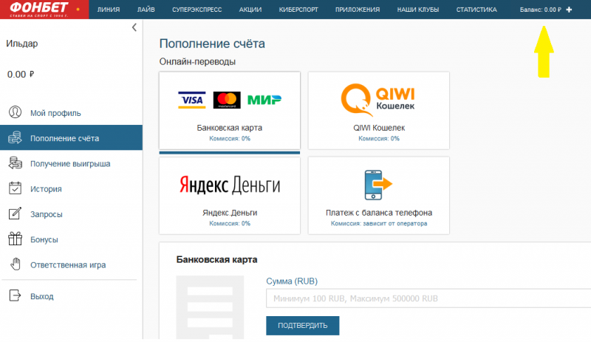Click Комиссия: 0% under QIWI Кошелек
The width and height of the screenshot is (591, 342).
pyautogui.click(x=379, y=138)
